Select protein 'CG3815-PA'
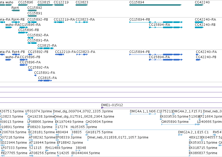Screen dimensions: 222x157 coord(47,78)
